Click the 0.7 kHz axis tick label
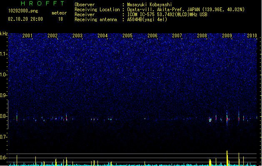The width and height of the screenshot is (262, 166). pyautogui.click(x=3, y=137)
